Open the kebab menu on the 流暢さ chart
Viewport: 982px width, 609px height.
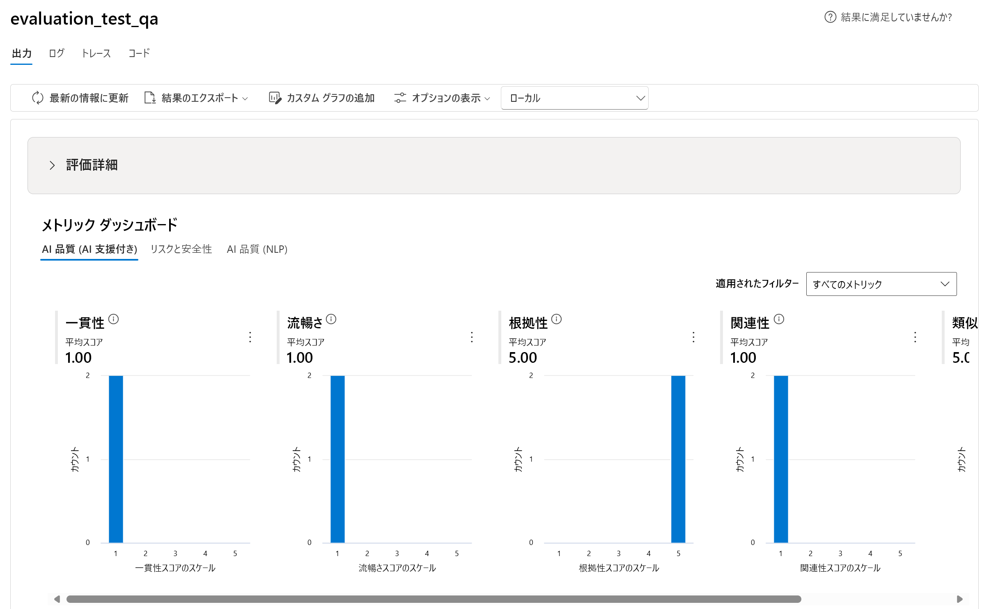pos(472,337)
